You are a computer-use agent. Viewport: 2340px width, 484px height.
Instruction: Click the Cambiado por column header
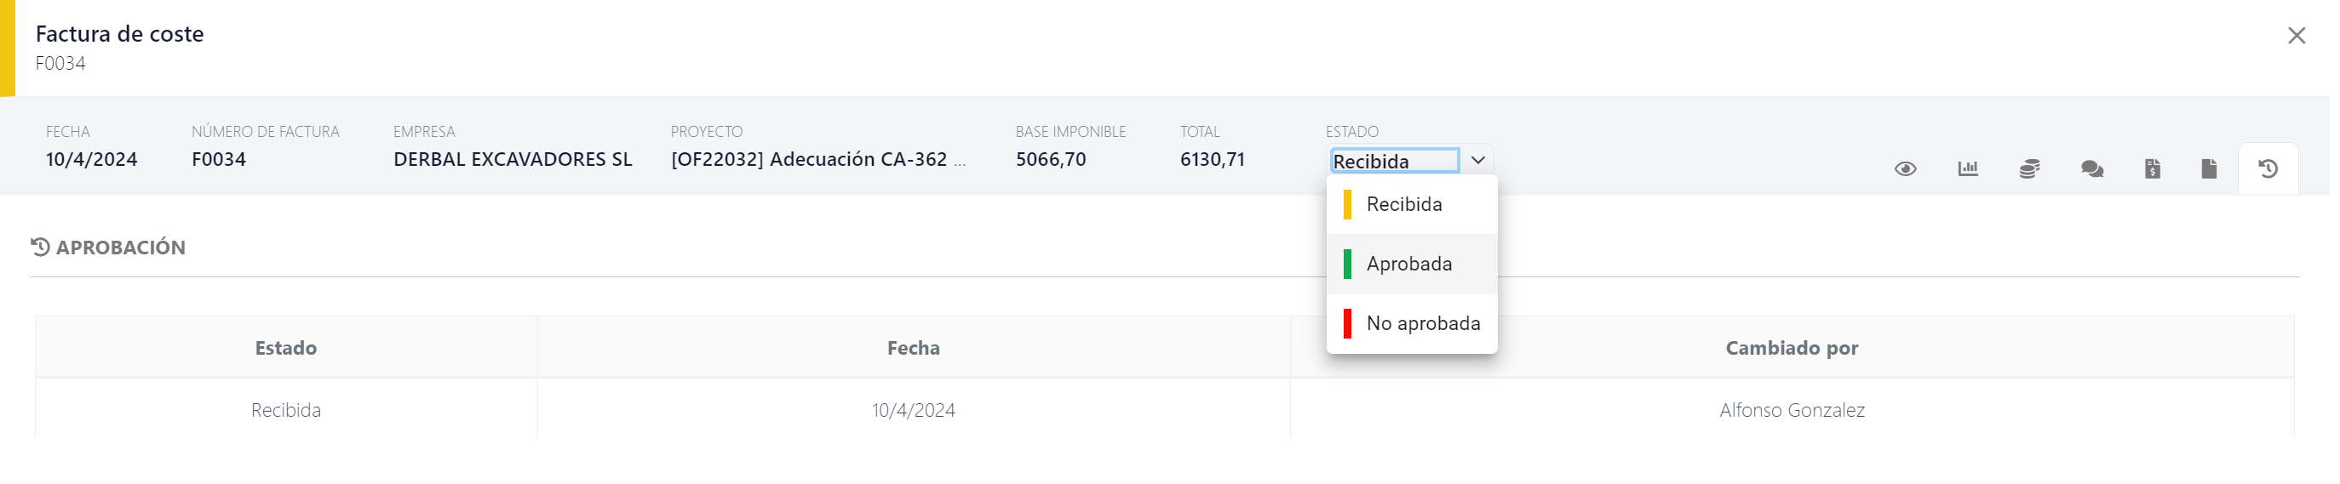point(1792,349)
